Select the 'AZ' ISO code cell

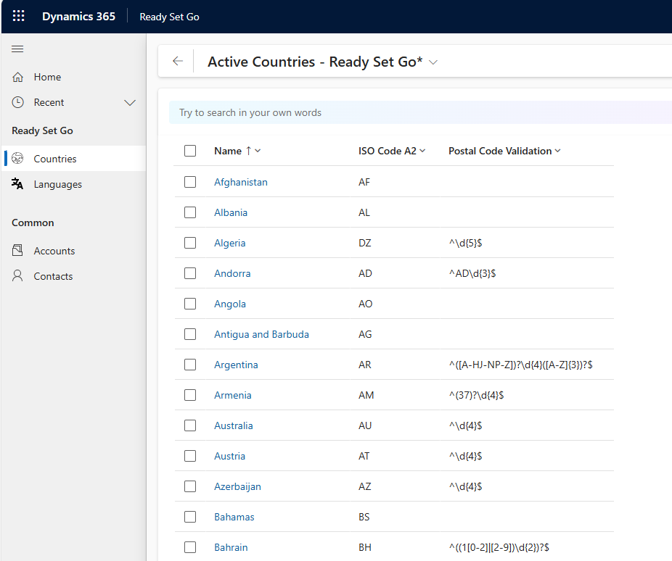tap(365, 486)
